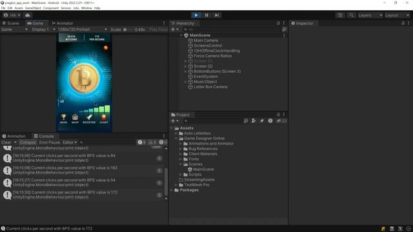
Task: Select ScreensControl object in Hierarchy
Action: [208, 46]
